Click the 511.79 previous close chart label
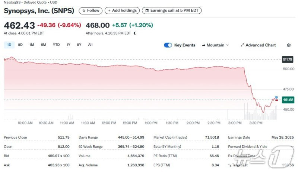Viewport: 298px width, 172px height. tap(287, 59)
